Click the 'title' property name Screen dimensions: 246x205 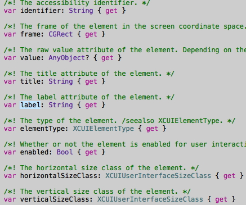(x=30, y=81)
